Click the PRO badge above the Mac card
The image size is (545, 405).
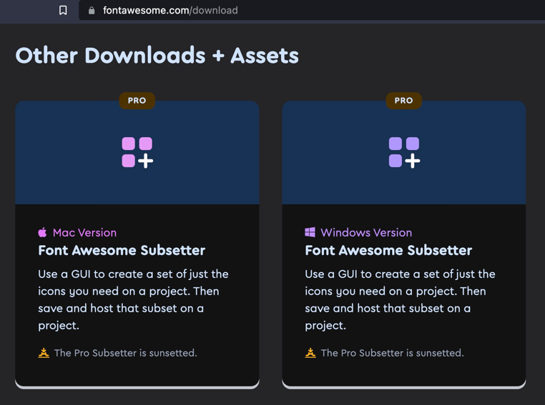tap(137, 101)
